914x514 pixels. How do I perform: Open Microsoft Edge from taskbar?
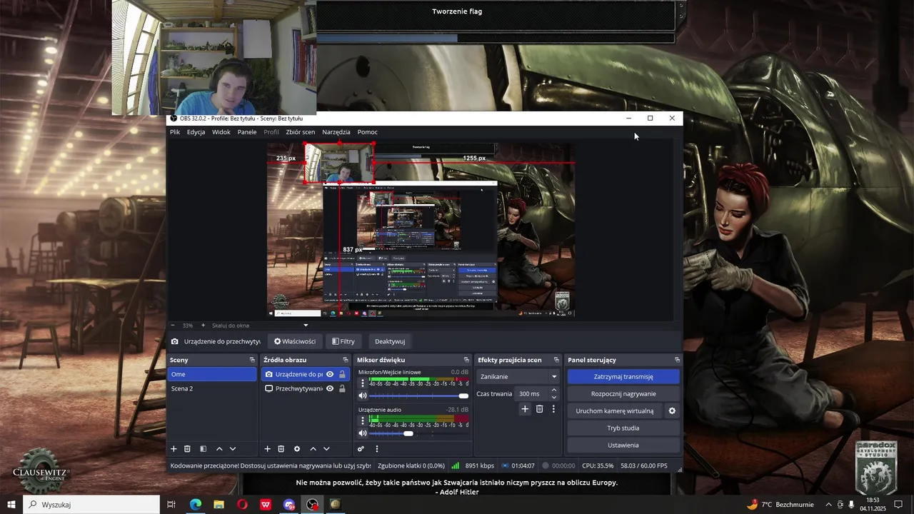(x=196, y=505)
